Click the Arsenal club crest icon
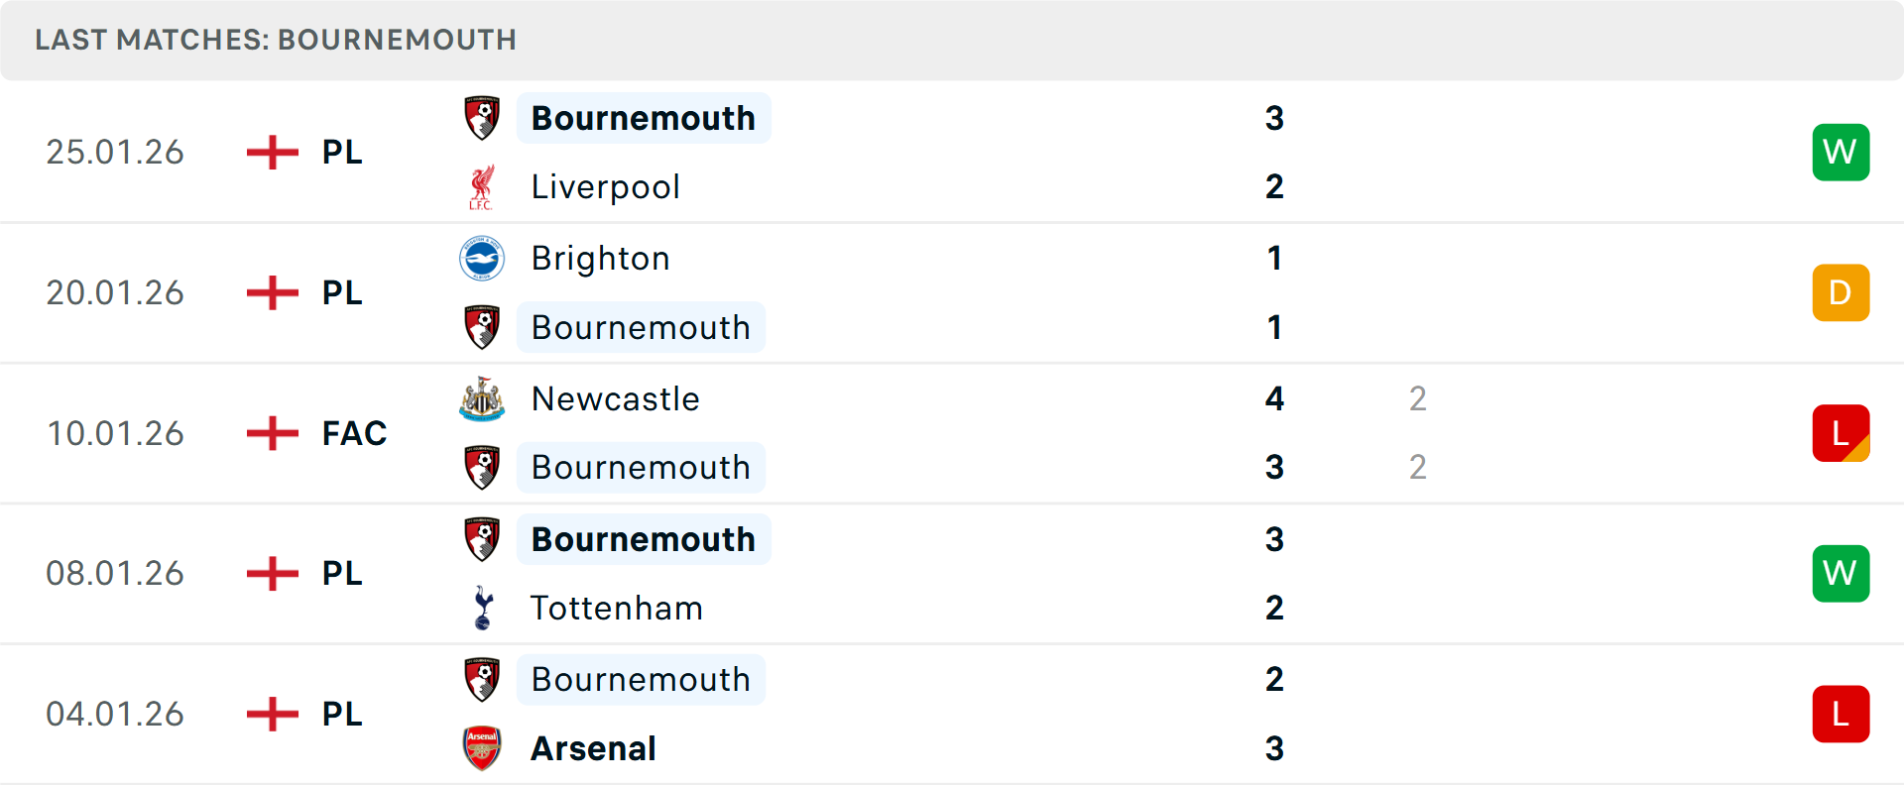Image resolution: width=1904 pixels, height=785 pixels. (482, 748)
